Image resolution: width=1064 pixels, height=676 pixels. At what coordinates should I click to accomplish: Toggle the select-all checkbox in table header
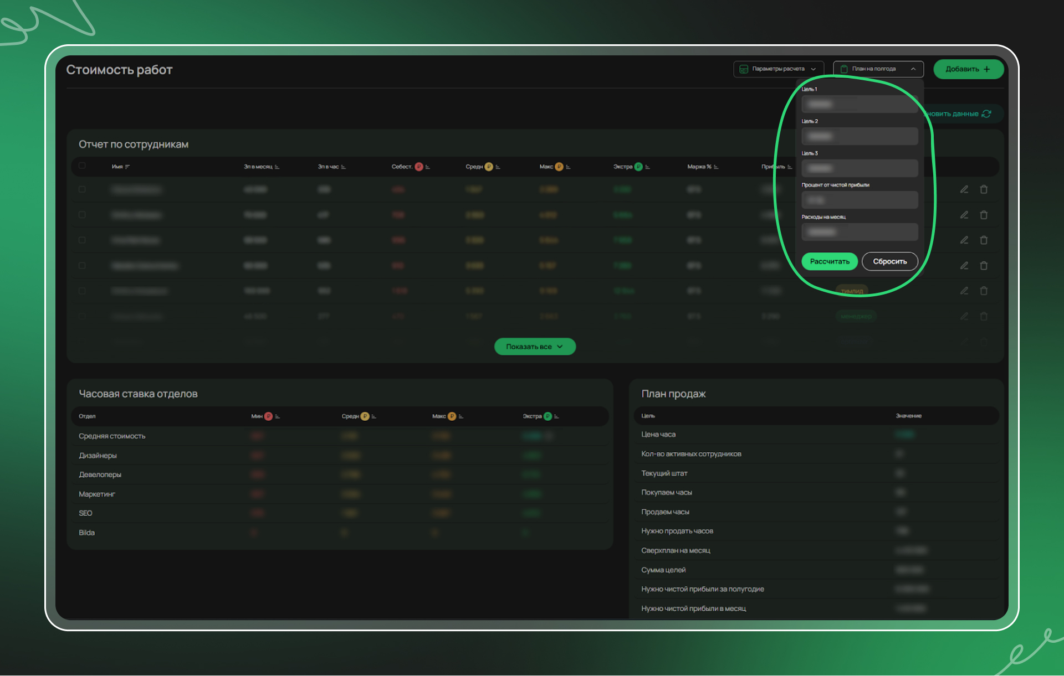tap(82, 166)
